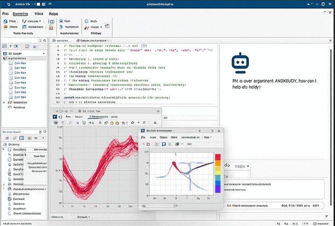Image resolution: width=335 pixels, height=226 pixels.
Task: Click the blue speech bubble icon in floating window
Action: pos(164,144)
